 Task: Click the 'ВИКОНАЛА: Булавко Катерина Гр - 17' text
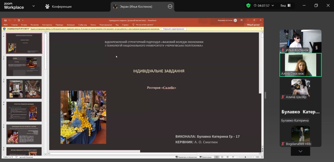click(x=207, y=136)
